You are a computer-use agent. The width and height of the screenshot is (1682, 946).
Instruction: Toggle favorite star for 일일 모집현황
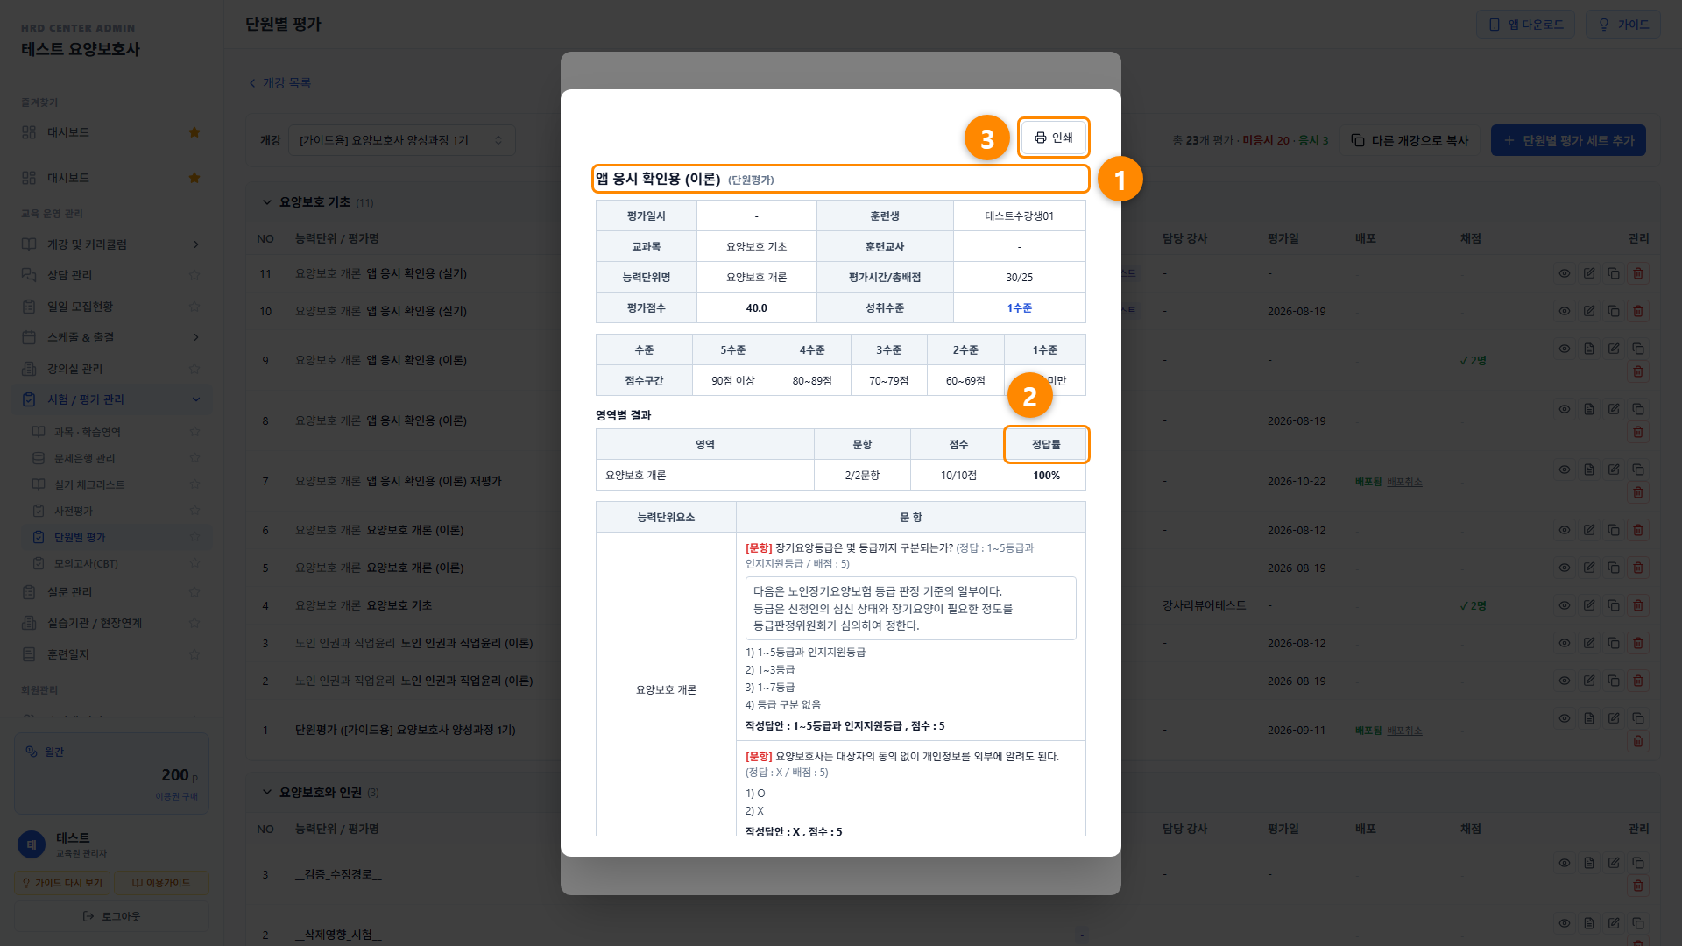click(194, 307)
